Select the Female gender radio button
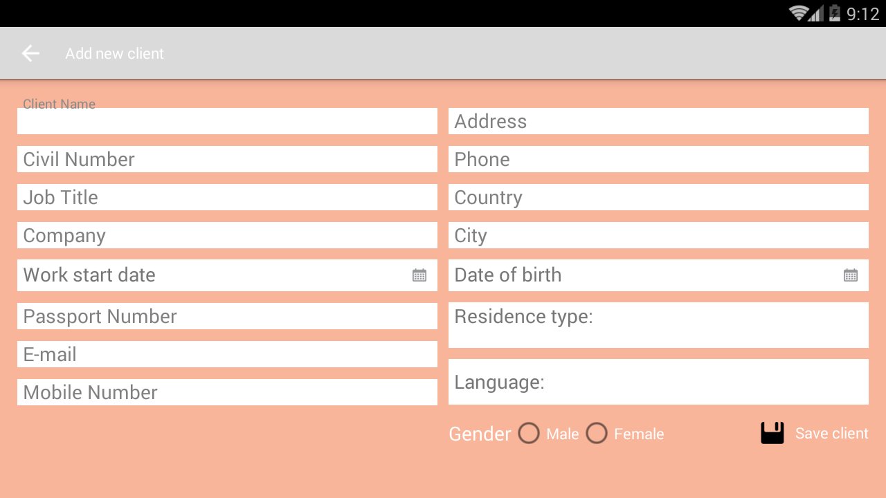 pos(597,433)
